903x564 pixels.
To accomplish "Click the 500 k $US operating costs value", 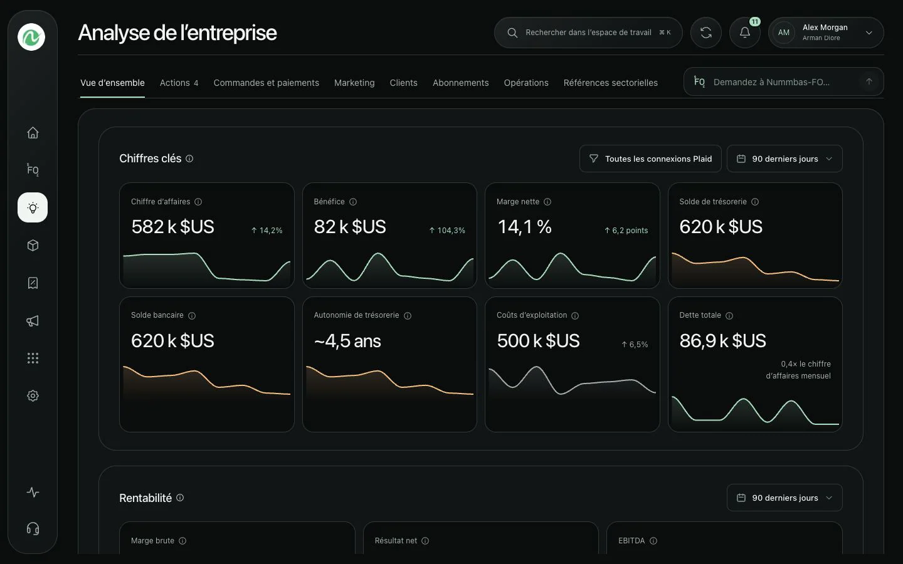I will (538, 341).
